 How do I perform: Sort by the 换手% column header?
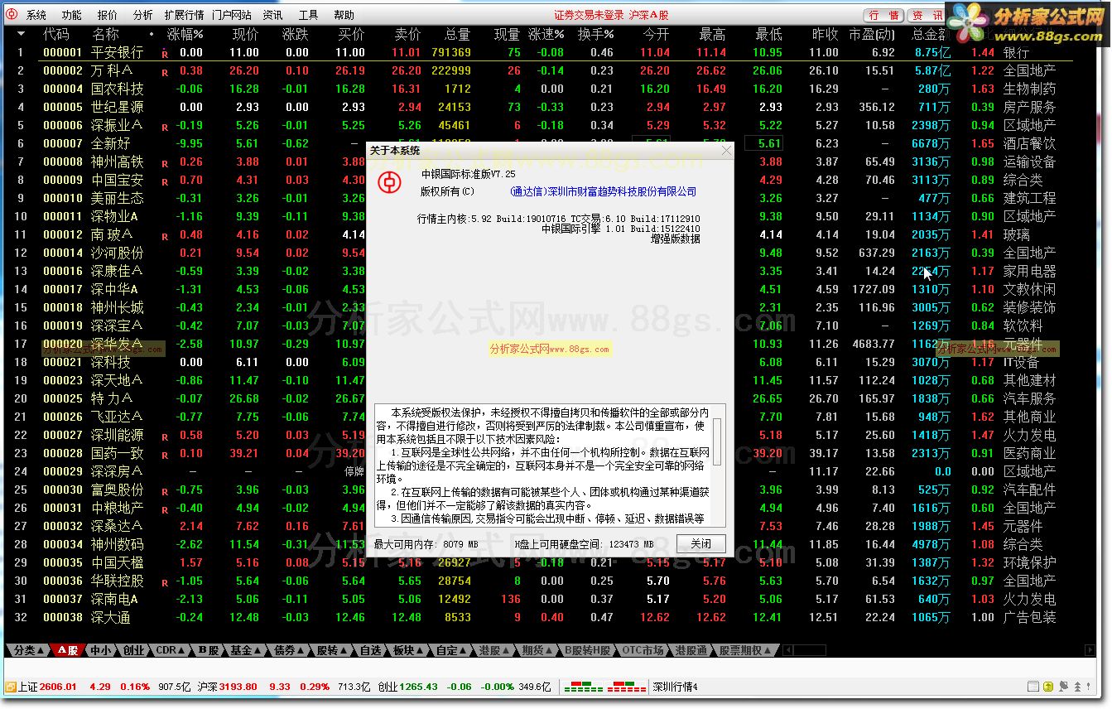click(x=596, y=34)
